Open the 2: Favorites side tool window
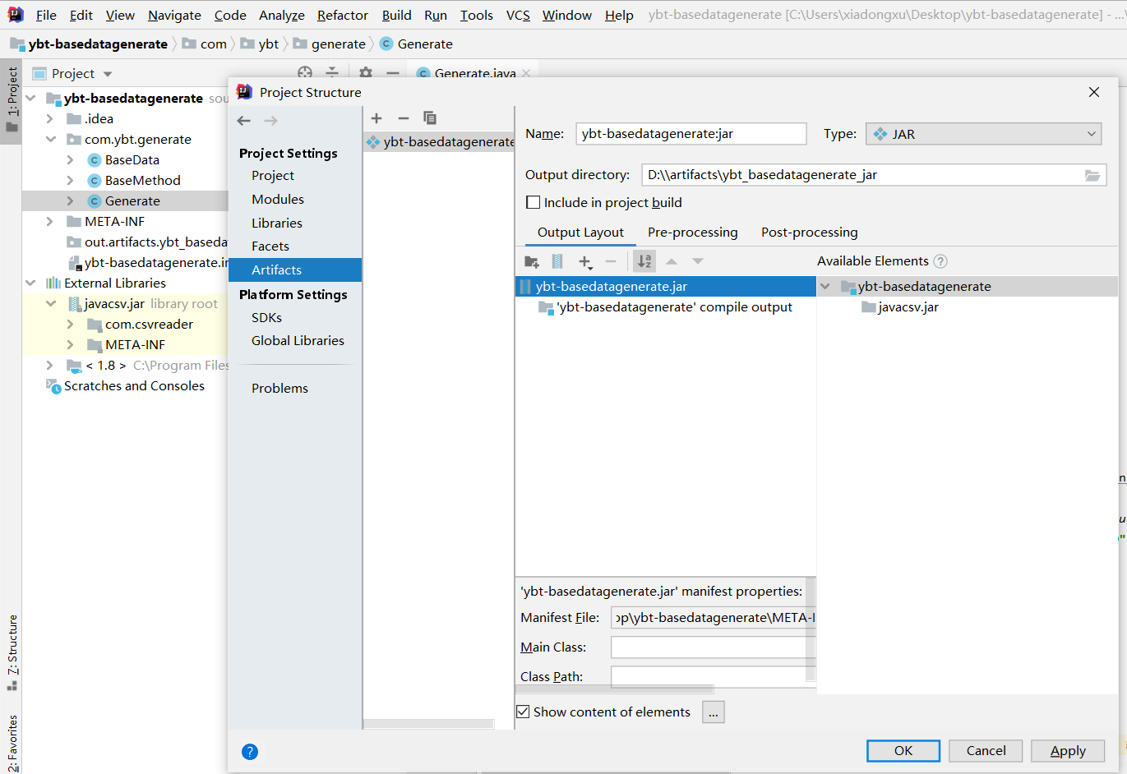Viewport: 1127px width, 774px height. 12,743
